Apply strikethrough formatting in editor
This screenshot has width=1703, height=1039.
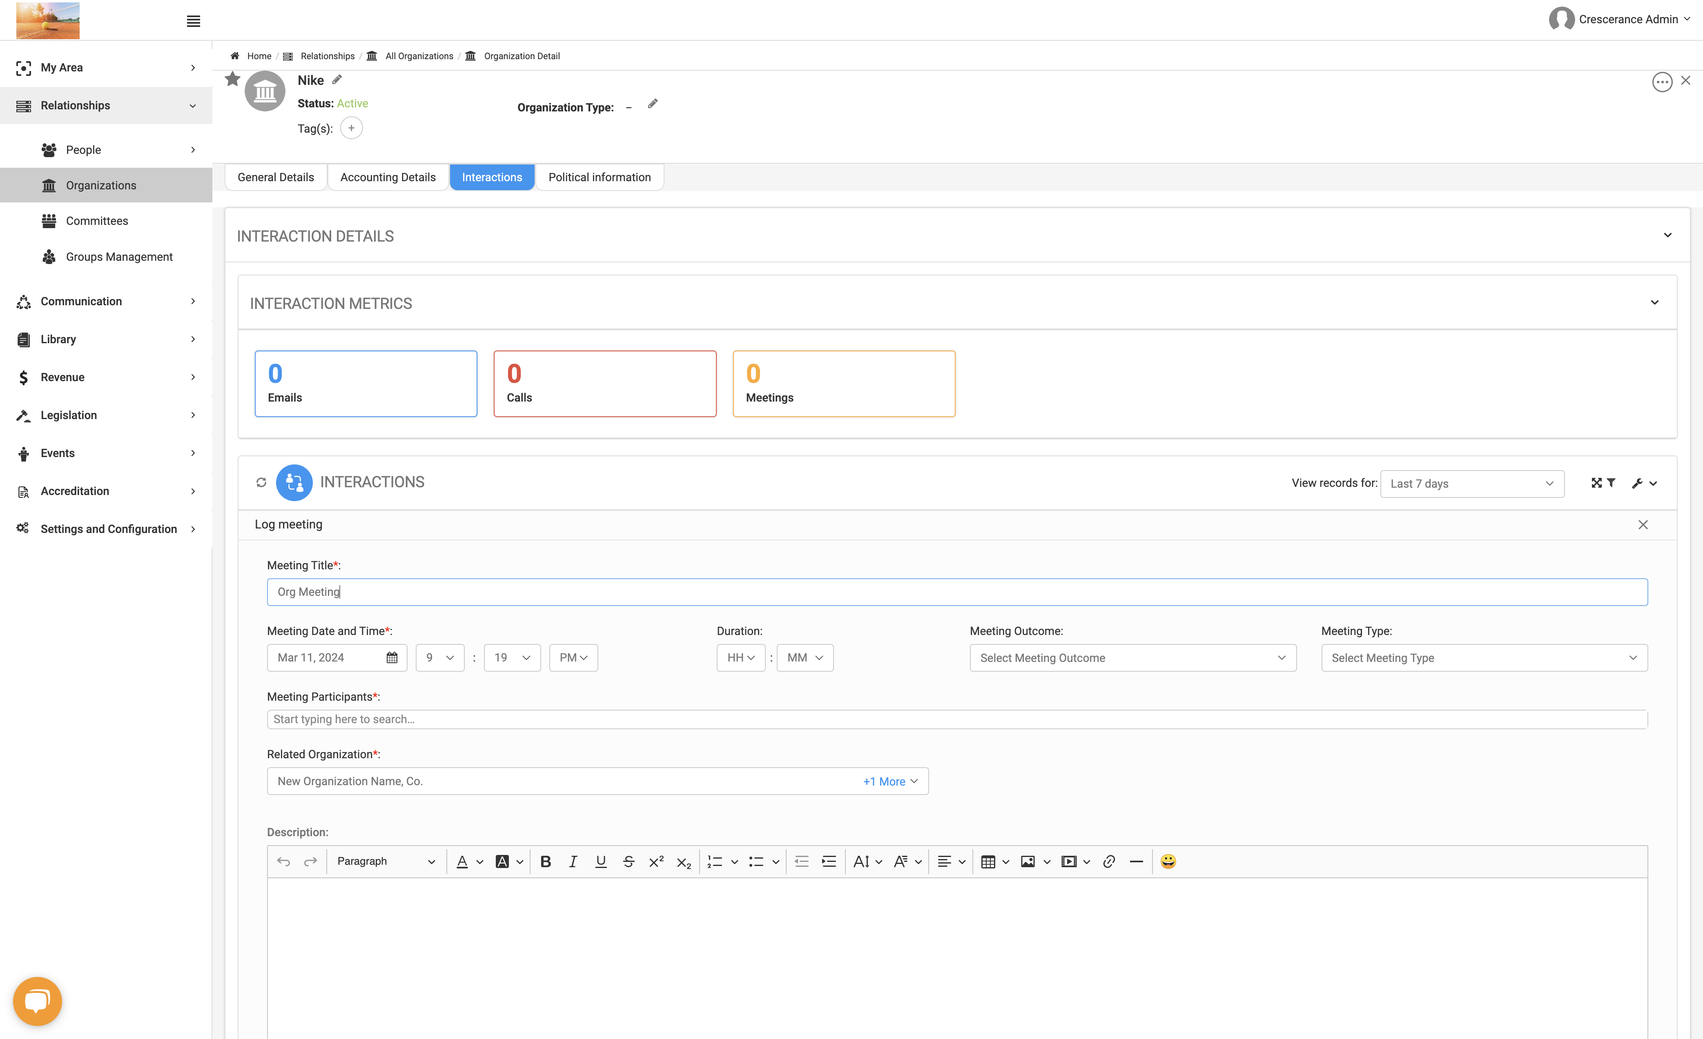click(628, 861)
